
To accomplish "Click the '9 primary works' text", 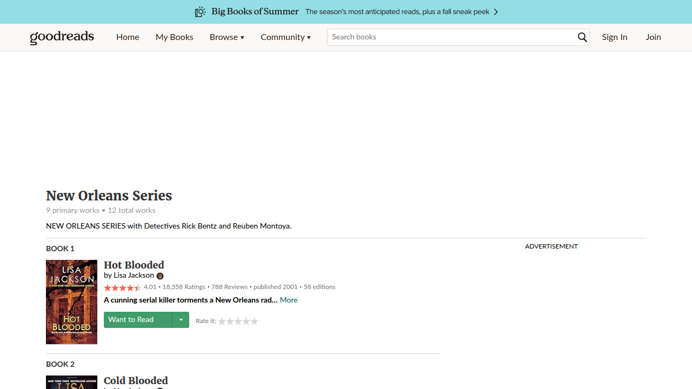I will coord(72,210).
